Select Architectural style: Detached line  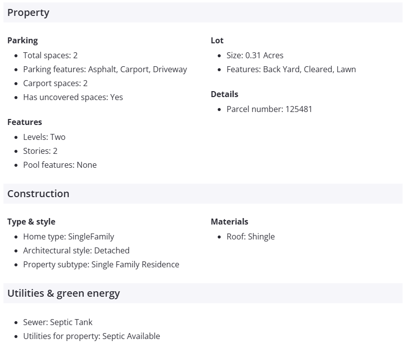tap(76, 250)
